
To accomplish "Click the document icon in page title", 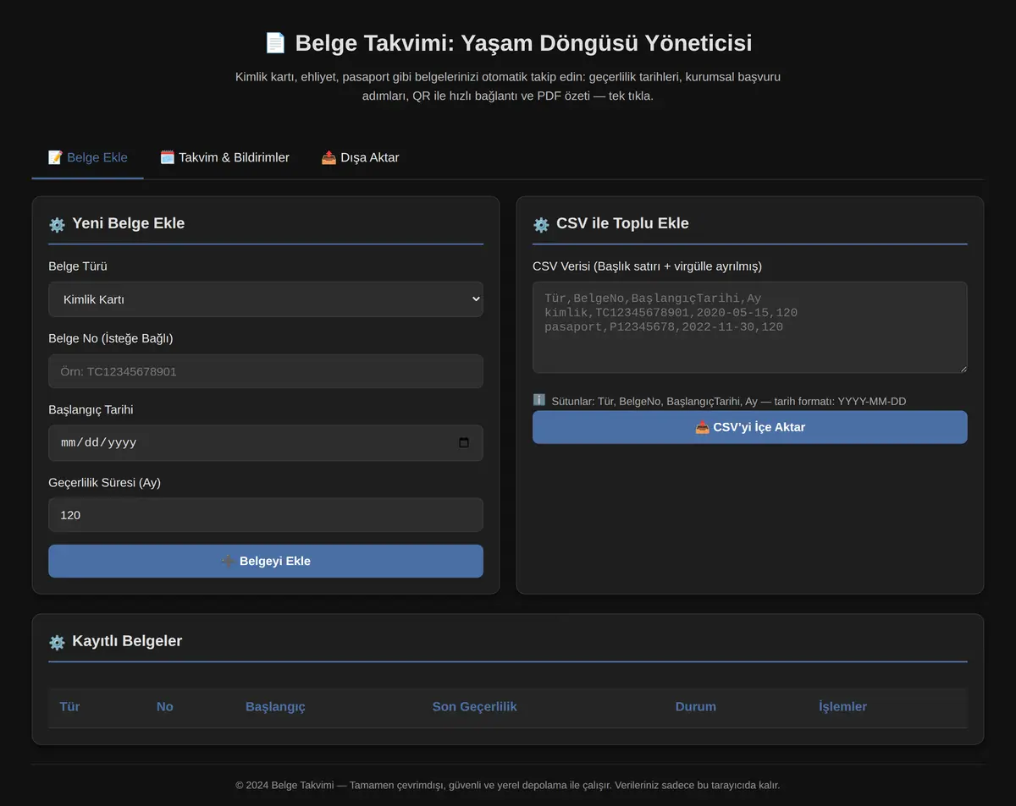I will click(275, 43).
